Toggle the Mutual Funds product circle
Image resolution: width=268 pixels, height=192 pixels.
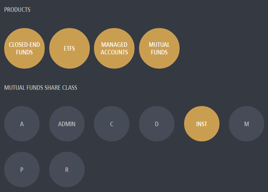coord(159,49)
